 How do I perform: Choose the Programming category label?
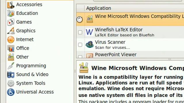point(31,66)
